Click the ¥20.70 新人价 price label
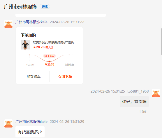The height and width of the screenshot is (138, 162). 43,47
